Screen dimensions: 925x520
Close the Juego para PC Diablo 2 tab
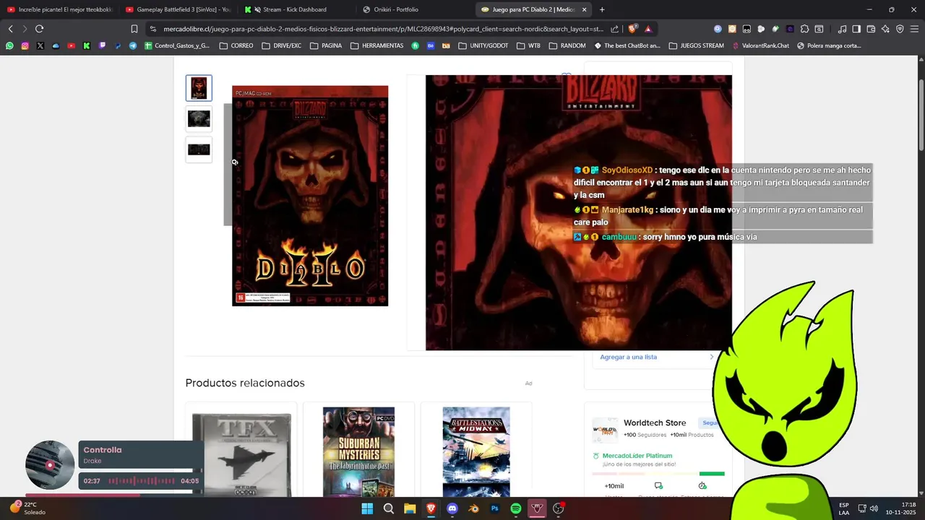pos(584,9)
